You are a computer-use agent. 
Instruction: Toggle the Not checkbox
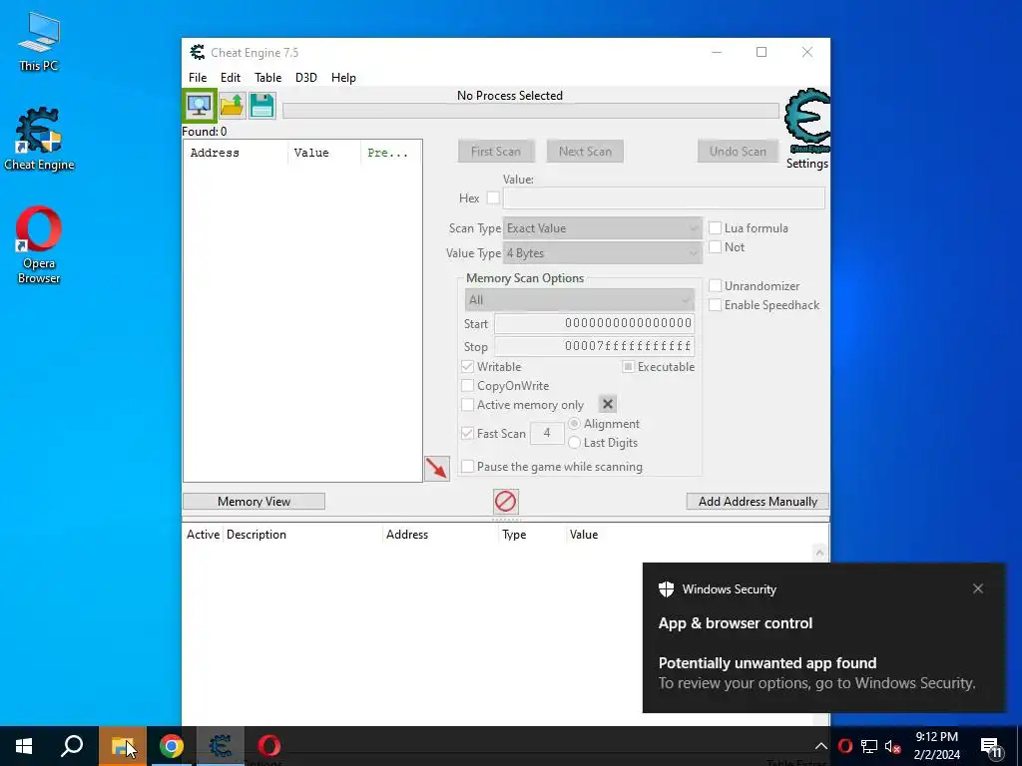[715, 247]
